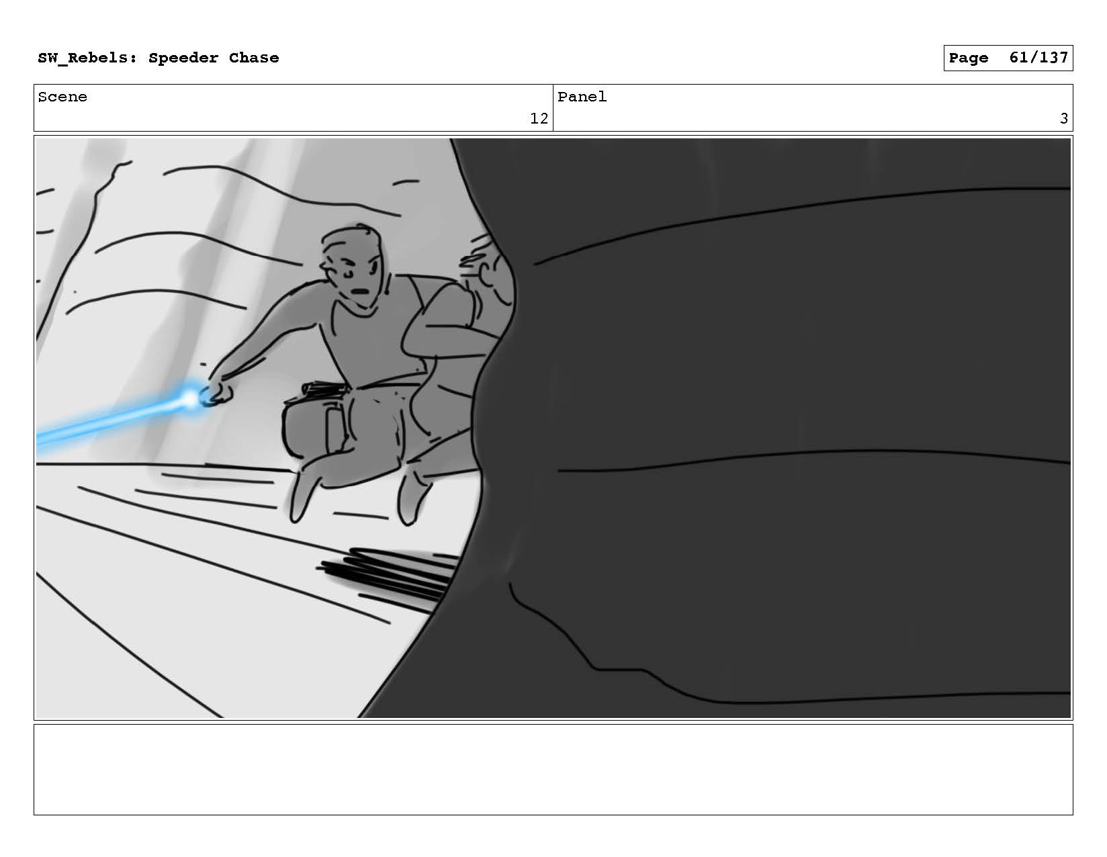Click the 'Panel' label
The image size is (1107, 857).
pos(582,97)
